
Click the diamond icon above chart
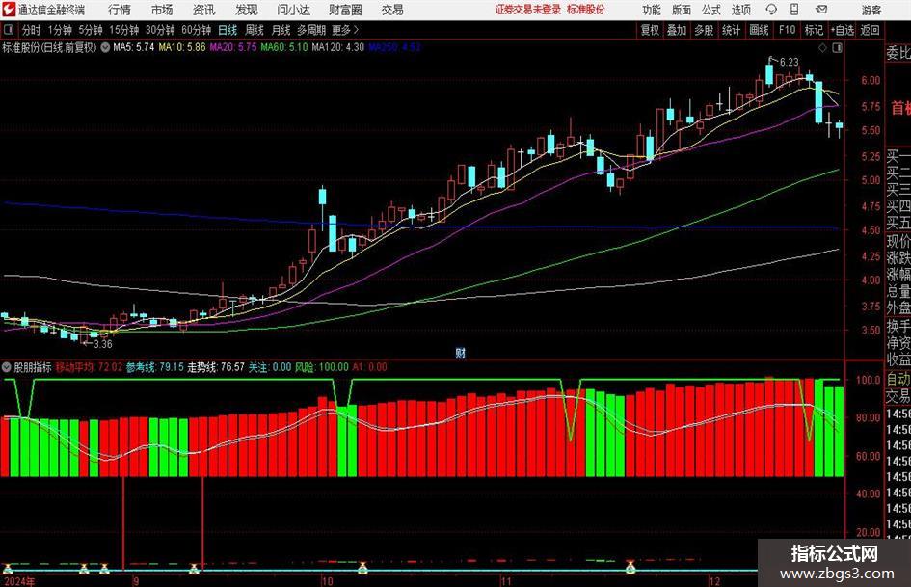point(822,48)
